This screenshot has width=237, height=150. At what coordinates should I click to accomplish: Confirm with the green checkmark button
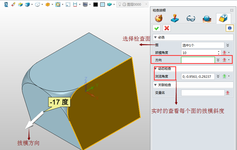157,28
